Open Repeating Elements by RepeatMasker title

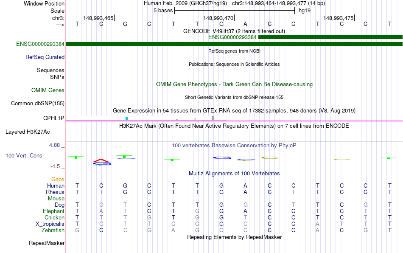pos(234,237)
